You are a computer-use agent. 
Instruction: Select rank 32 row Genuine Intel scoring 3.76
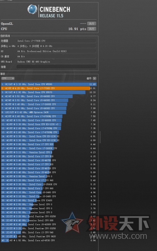pos(49,208)
